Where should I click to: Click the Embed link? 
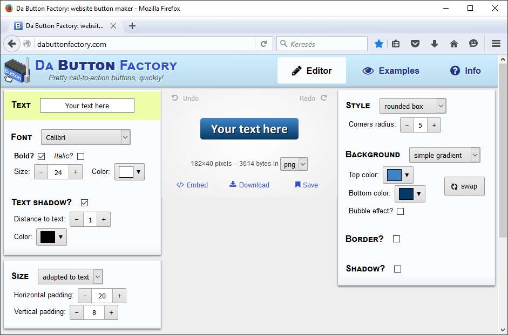pyautogui.click(x=192, y=185)
